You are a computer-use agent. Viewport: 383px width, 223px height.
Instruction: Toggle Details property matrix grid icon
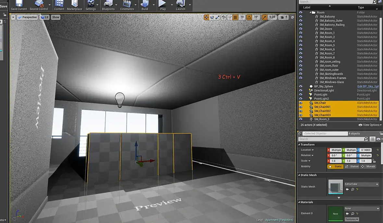(372, 139)
